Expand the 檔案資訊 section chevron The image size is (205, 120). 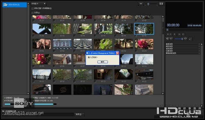[199, 44]
